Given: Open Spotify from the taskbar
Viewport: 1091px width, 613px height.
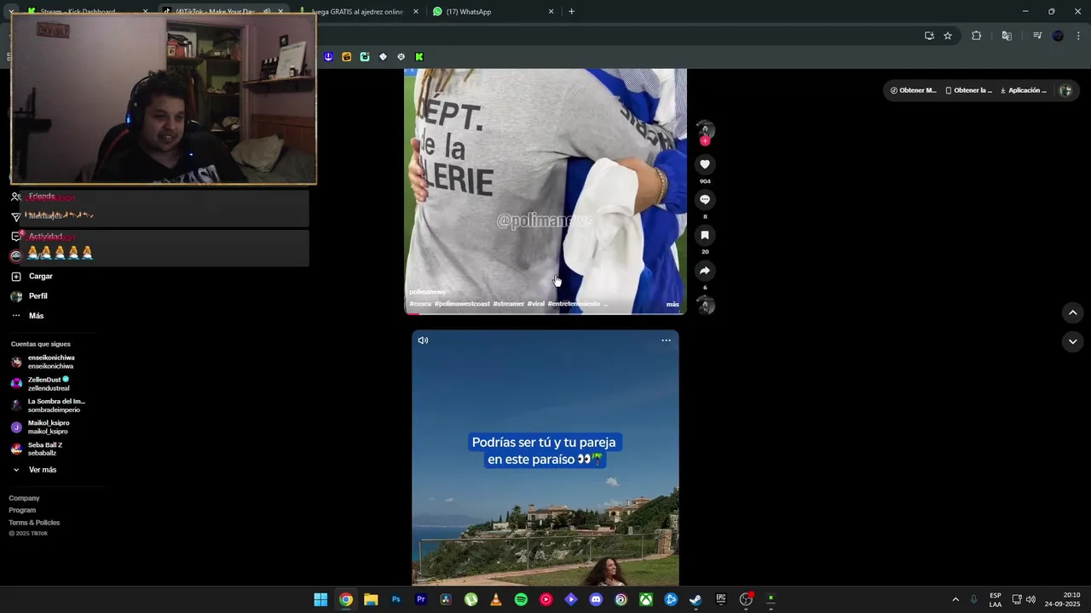Looking at the screenshot, I should point(521,599).
